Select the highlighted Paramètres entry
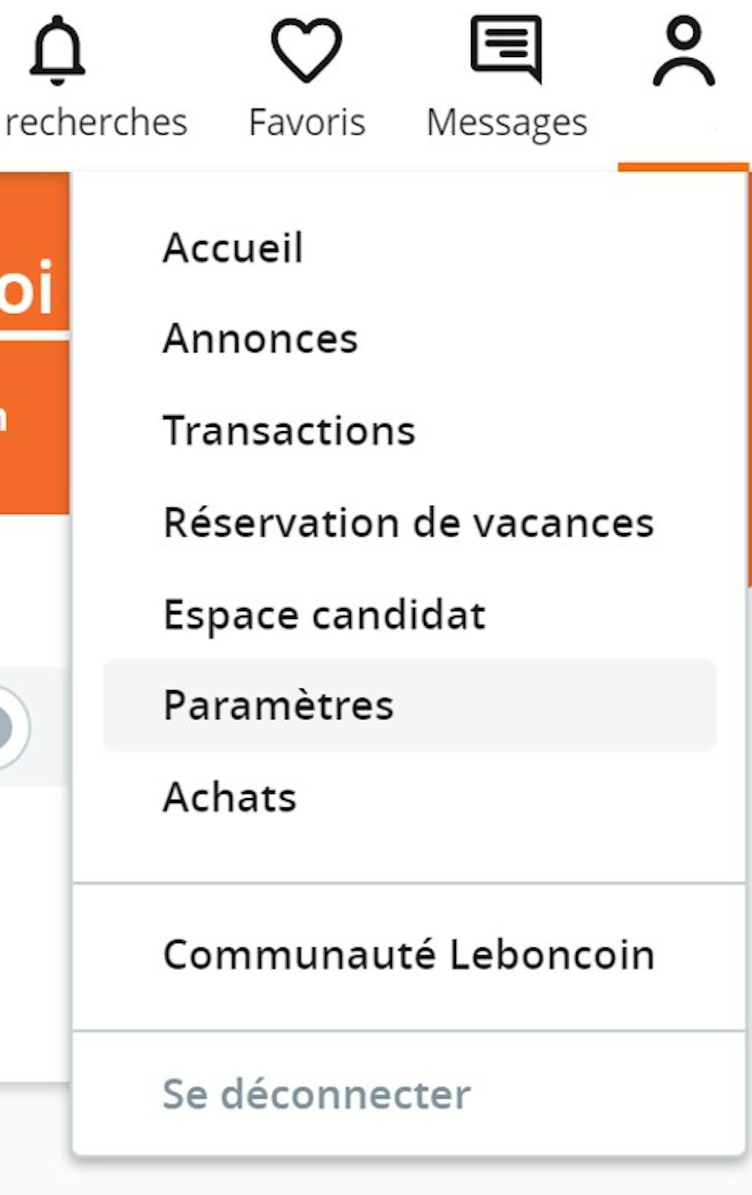This screenshot has width=752, height=1195. [x=409, y=705]
